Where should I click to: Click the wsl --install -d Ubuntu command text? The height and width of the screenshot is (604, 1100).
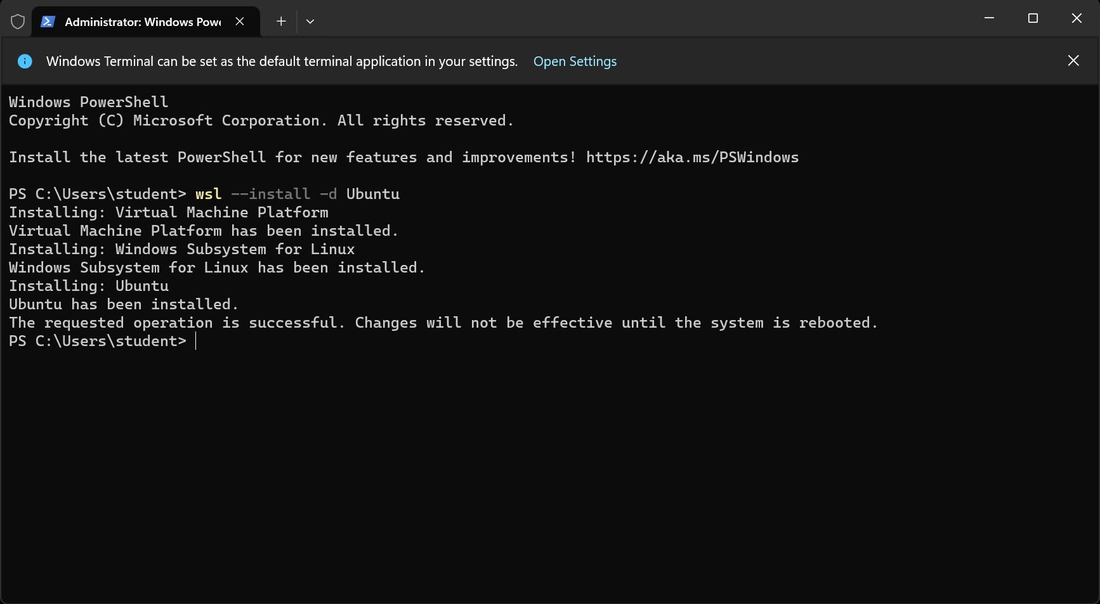pyautogui.click(x=297, y=194)
